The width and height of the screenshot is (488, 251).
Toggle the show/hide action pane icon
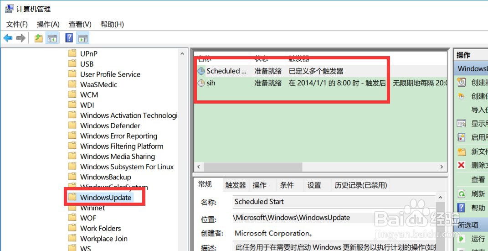[x=83, y=38]
